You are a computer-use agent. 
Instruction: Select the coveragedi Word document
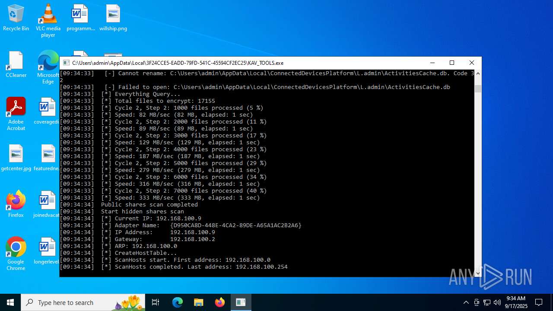(47, 111)
